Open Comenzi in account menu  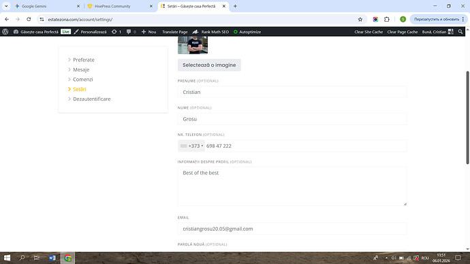[82, 80]
